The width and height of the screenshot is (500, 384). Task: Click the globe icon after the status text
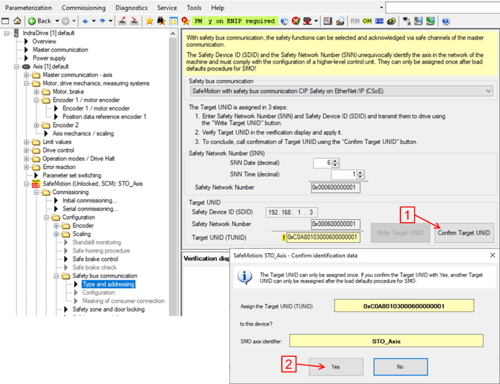point(284,21)
